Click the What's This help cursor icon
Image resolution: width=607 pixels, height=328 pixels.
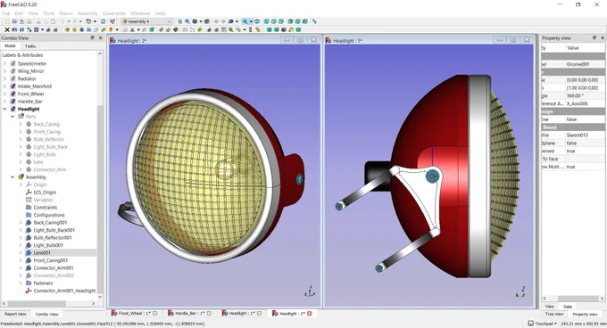(112, 21)
